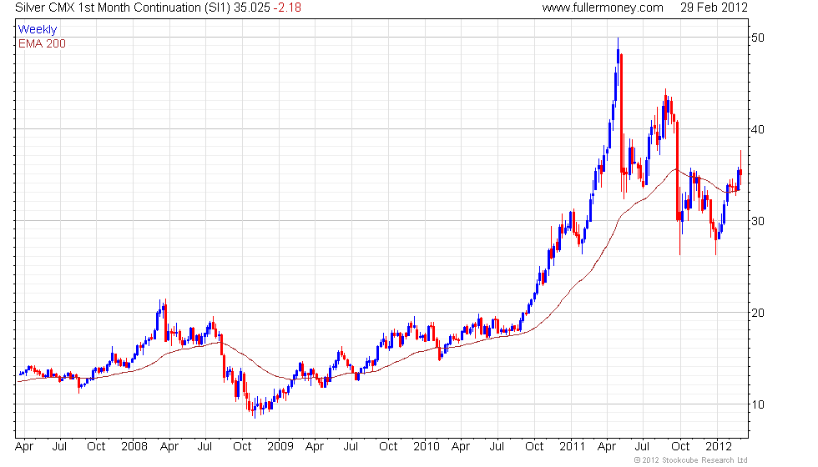Click the y-axis label 20
This screenshot has height=467, width=818.
(x=758, y=313)
